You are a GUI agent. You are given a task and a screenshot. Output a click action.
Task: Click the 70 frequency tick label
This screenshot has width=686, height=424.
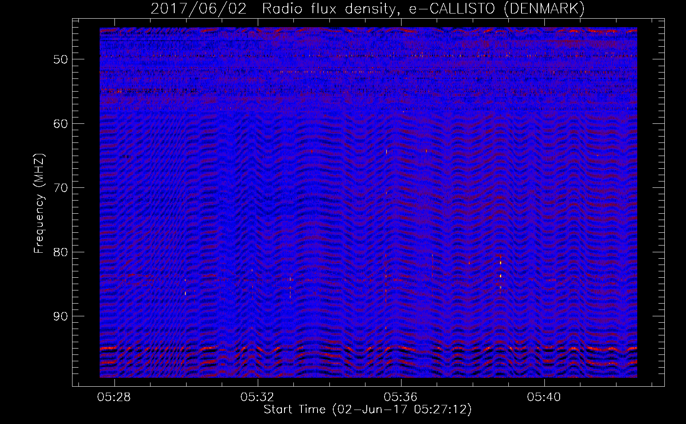(x=61, y=188)
